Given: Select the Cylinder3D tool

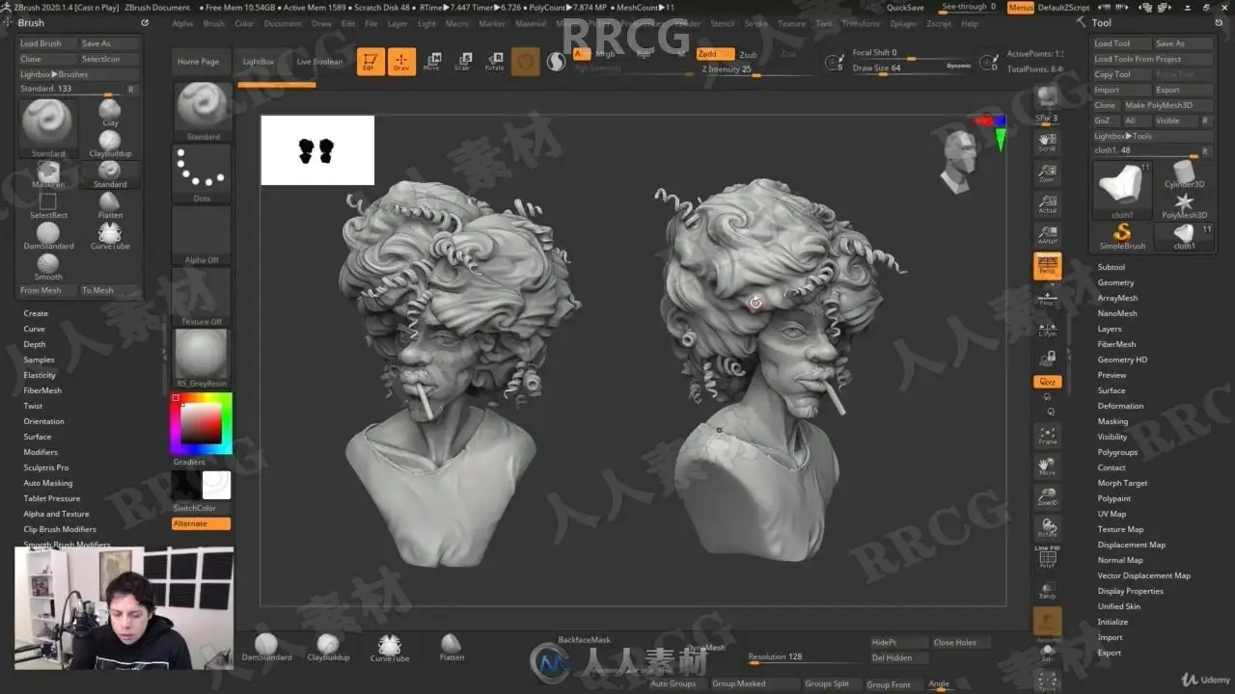Looking at the screenshot, I should coord(1184,173).
